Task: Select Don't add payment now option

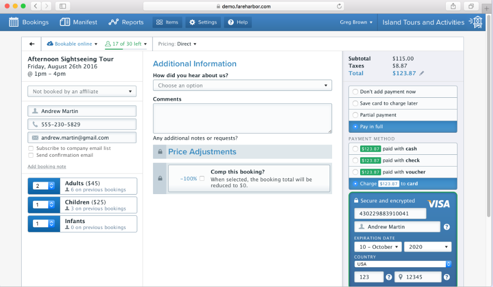Action: click(403, 92)
